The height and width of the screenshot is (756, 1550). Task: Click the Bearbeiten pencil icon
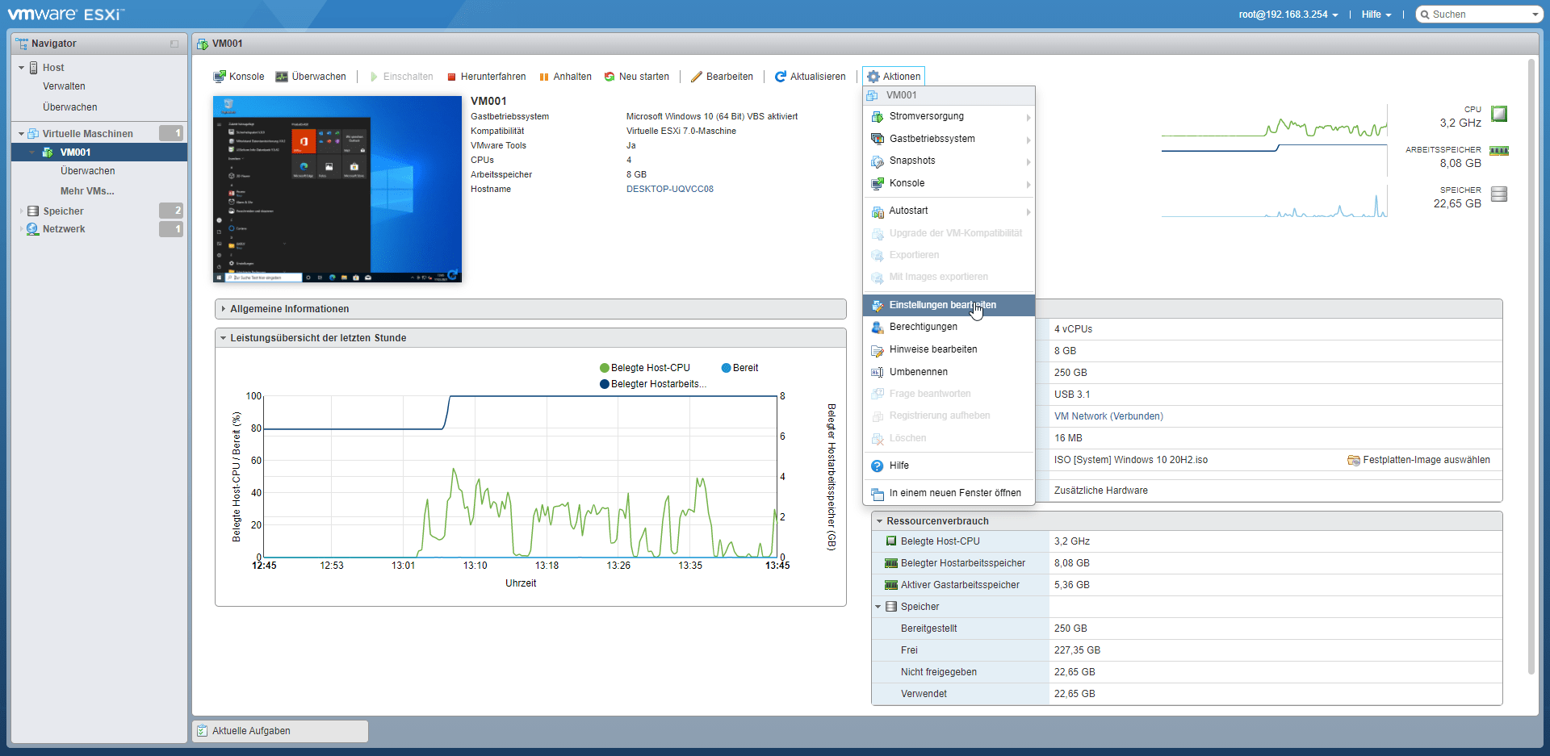pos(696,77)
